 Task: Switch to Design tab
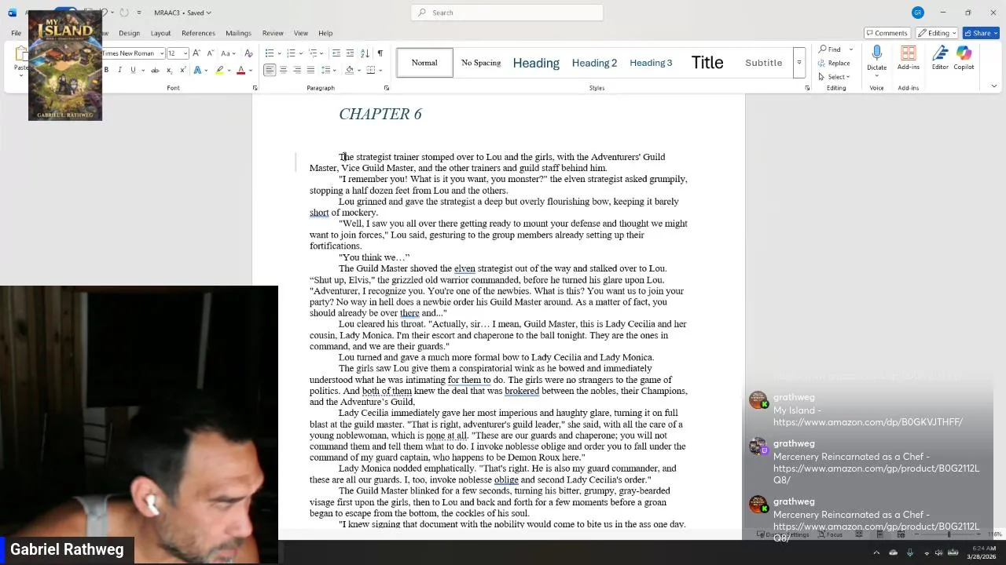(x=129, y=33)
